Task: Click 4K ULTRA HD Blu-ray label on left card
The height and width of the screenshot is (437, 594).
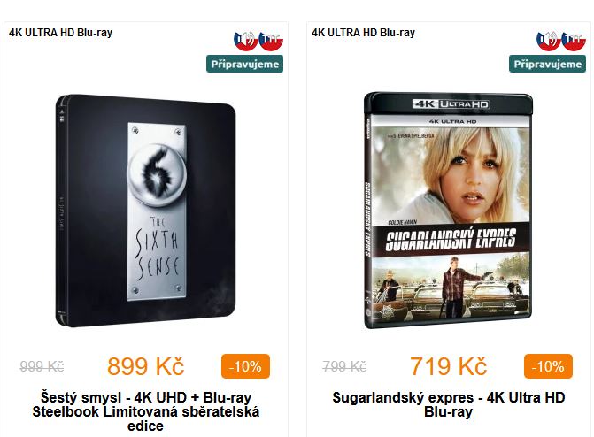Action: [60, 33]
